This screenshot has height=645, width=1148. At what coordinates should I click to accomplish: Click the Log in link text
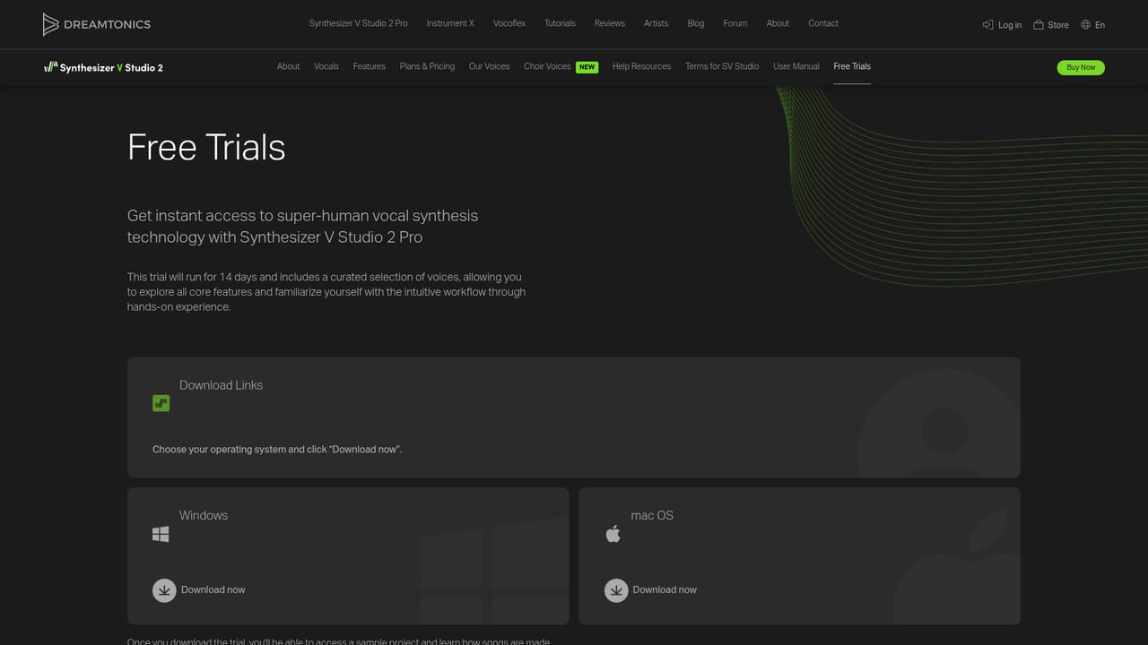[x=1010, y=25]
